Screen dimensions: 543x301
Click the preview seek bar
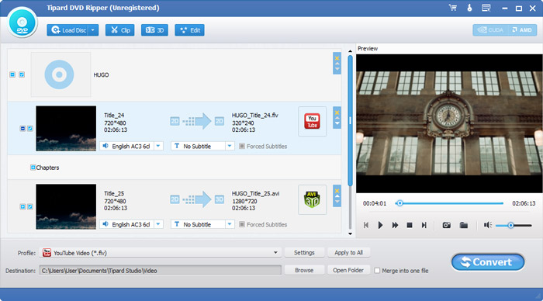(x=449, y=203)
